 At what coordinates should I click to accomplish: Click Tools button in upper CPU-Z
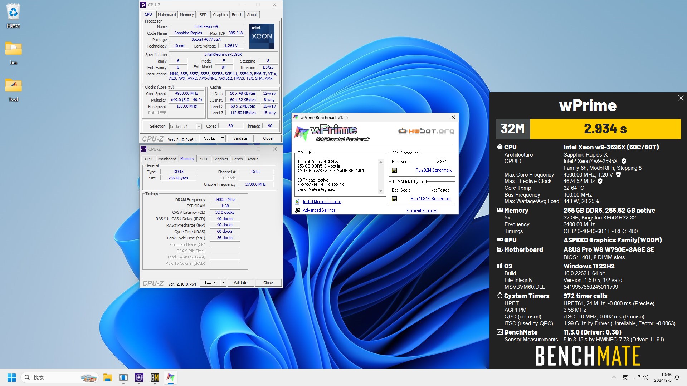click(x=210, y=138)
